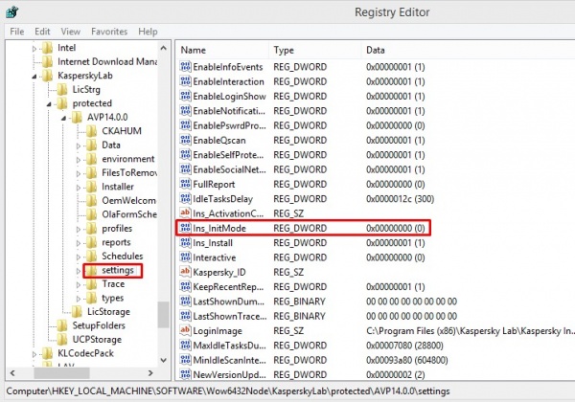Click the Kaspersky_ID string value icon
This screenshot has width=575, height=402.
(185, 272)
